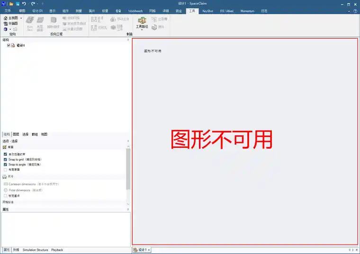Select the Cartesian dimensions option
The height and width of the screenshot is (254, 360).
[31, 184]
